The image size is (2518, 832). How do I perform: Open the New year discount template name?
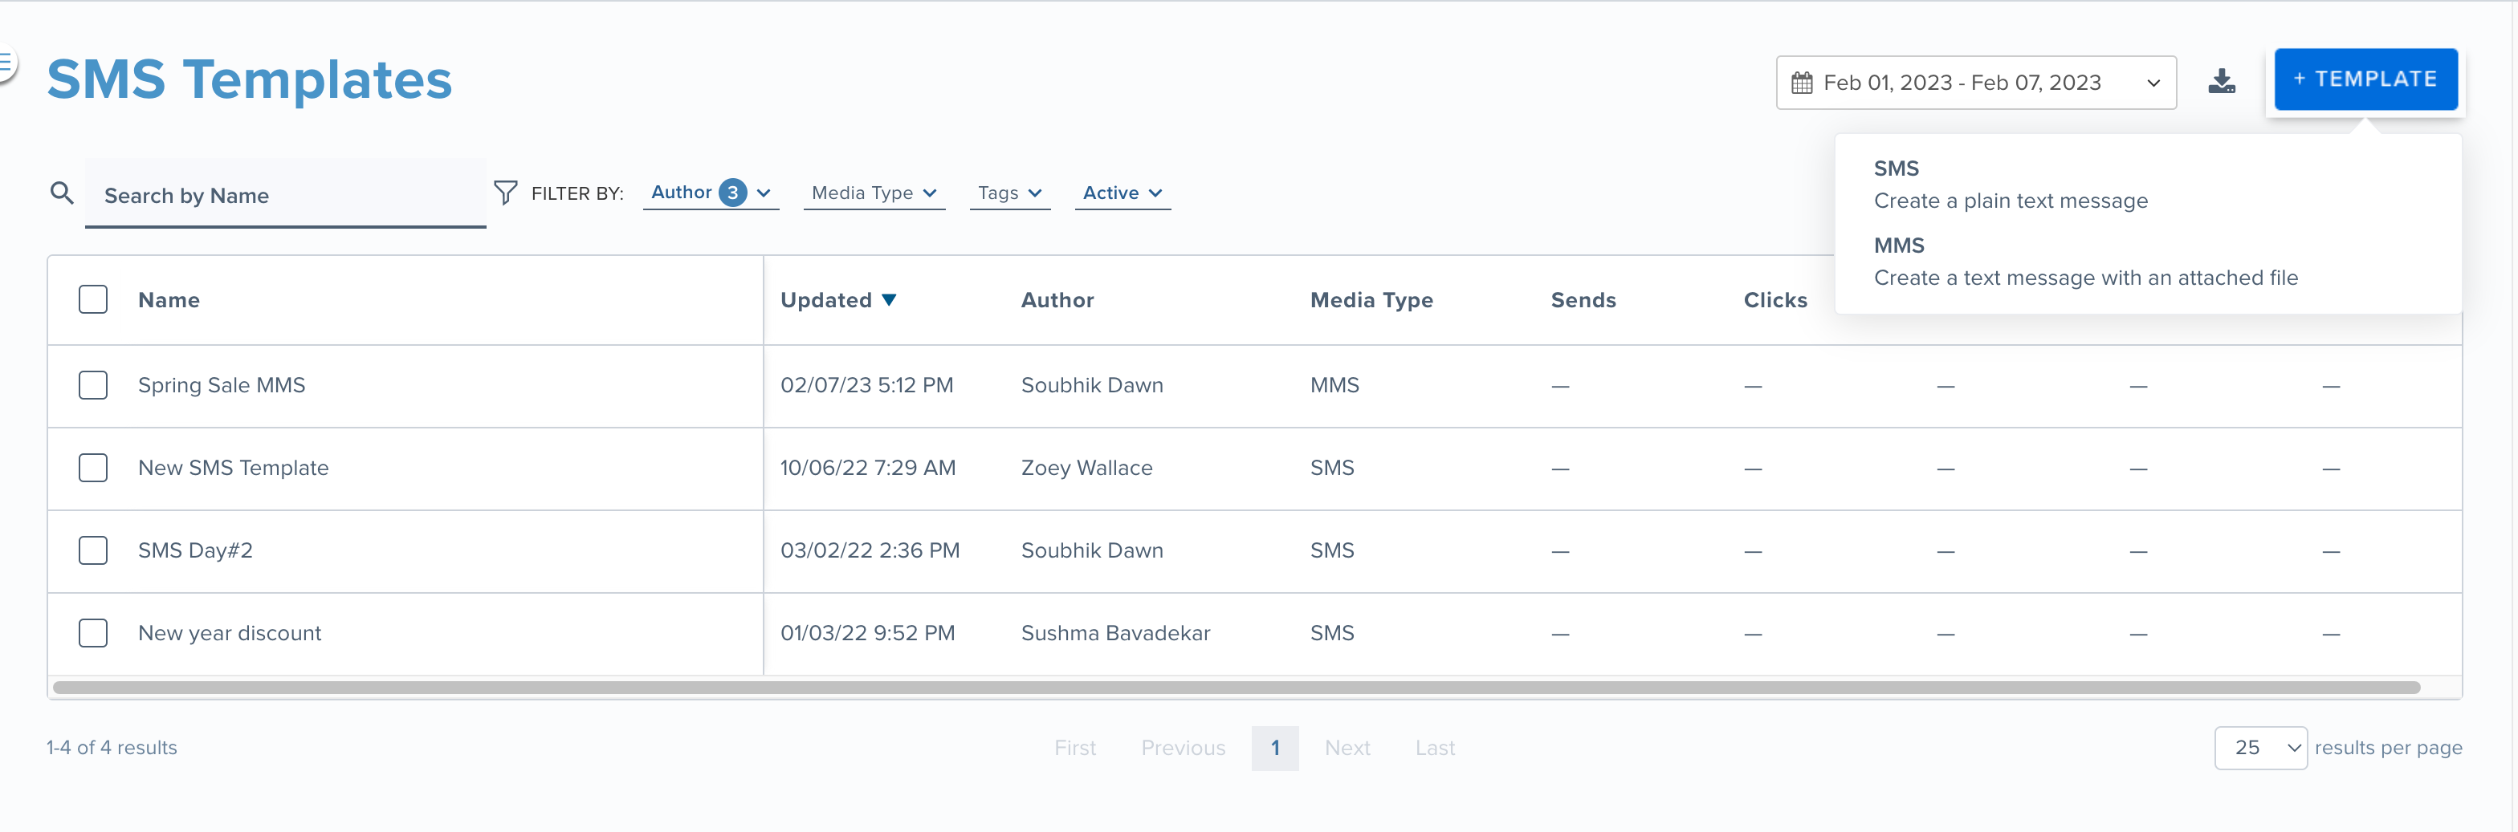[230, 633]
